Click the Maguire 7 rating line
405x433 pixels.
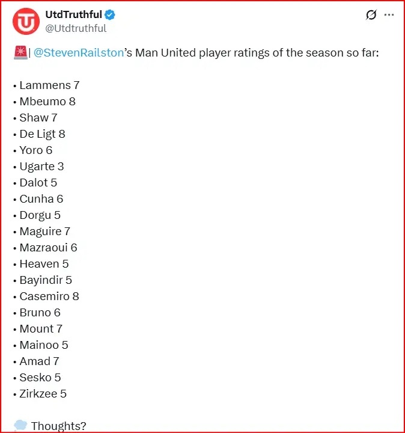coord(41,232)
